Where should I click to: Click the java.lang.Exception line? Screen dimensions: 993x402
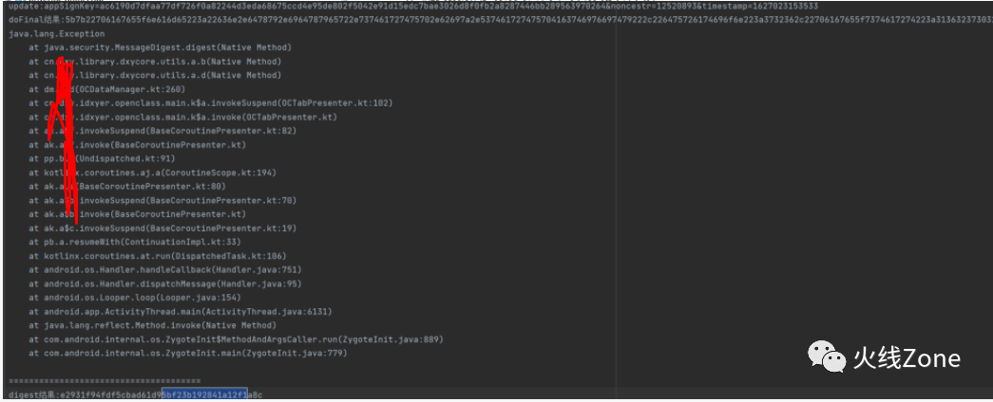pyautogui.click(x=57, y=33)
